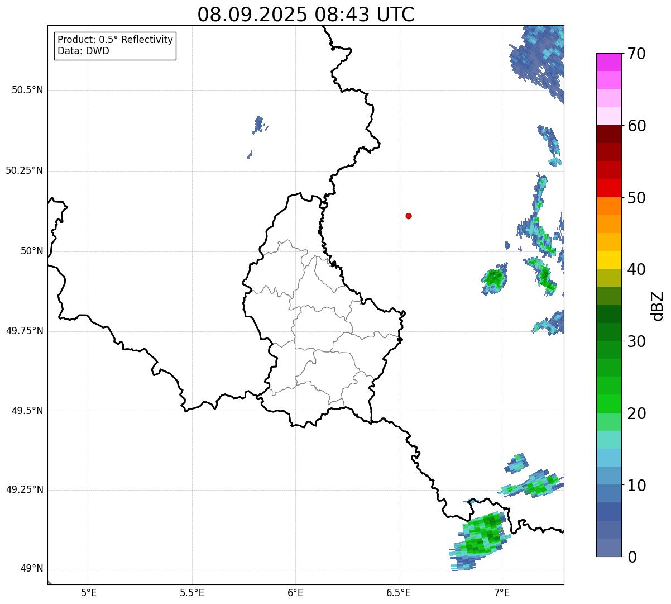Click the small blue echo near 50.4°N 5.8°E
671x604 pixels.
pos(258,124)
